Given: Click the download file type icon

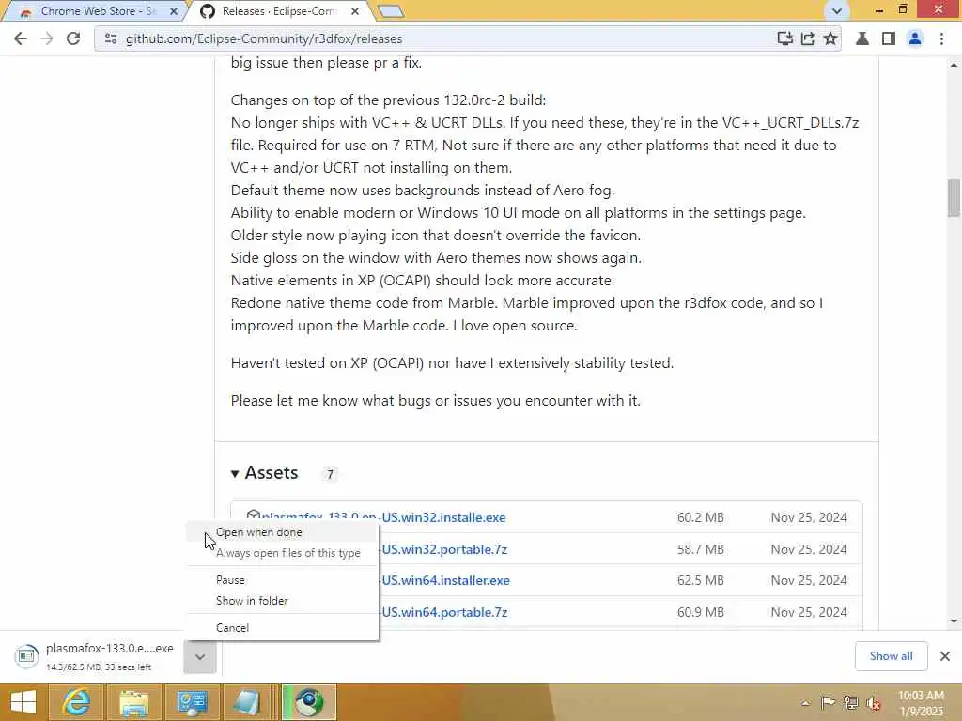Looking at the screenshot, I should pyautogui.click(x=26, y=656).
